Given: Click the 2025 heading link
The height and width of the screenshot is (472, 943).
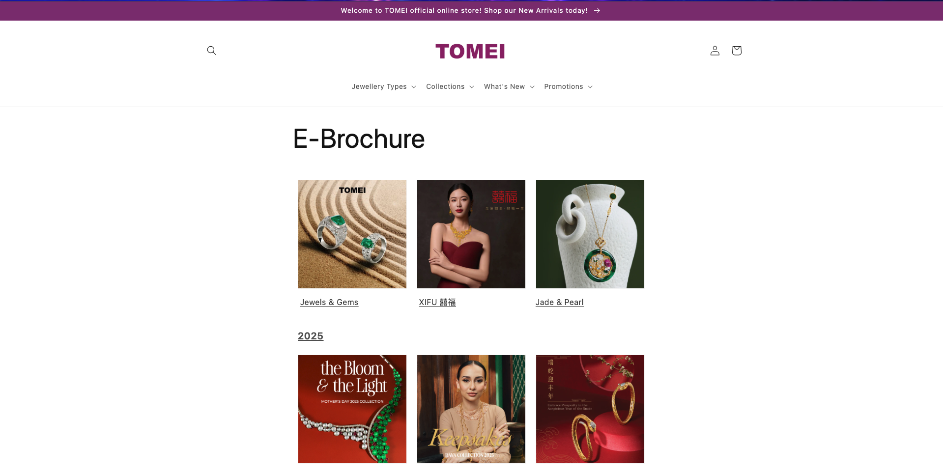Looking at the screenshot, I should coord(311,336).
